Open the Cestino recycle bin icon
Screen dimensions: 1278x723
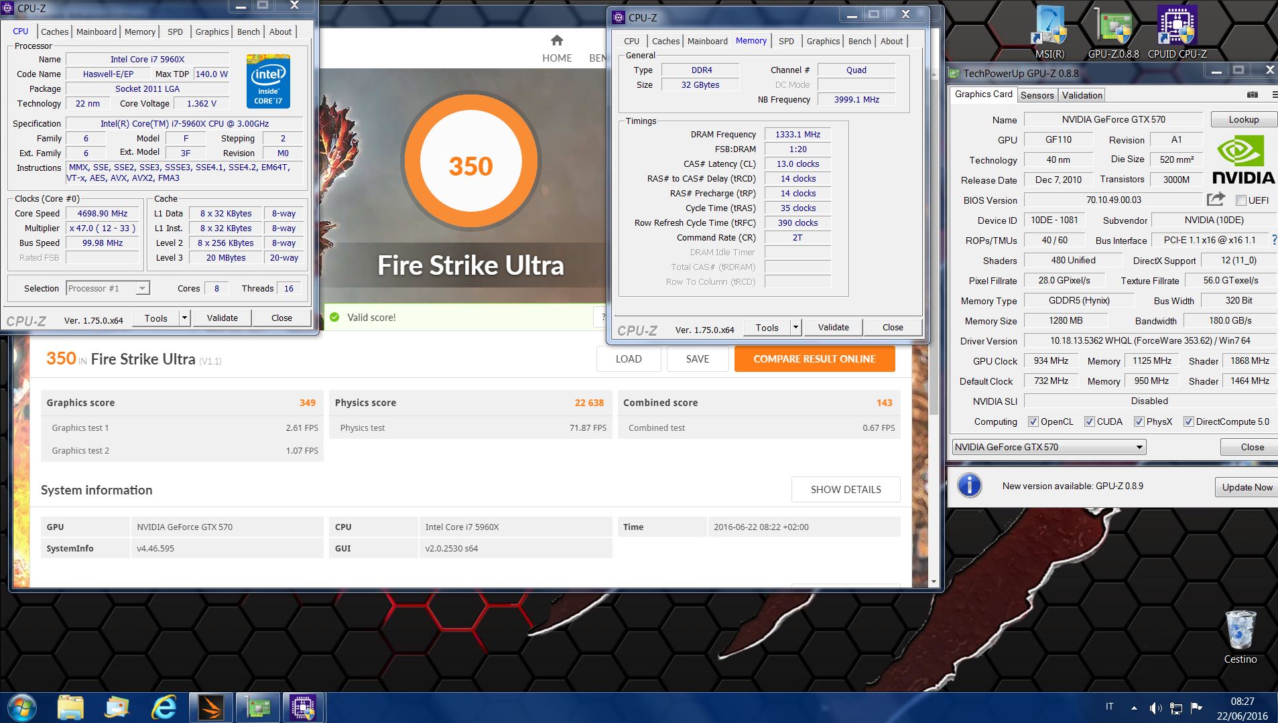[x=1240, y=637]
